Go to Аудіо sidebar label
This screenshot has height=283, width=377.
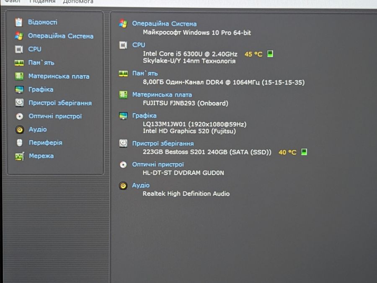(38, 130)
